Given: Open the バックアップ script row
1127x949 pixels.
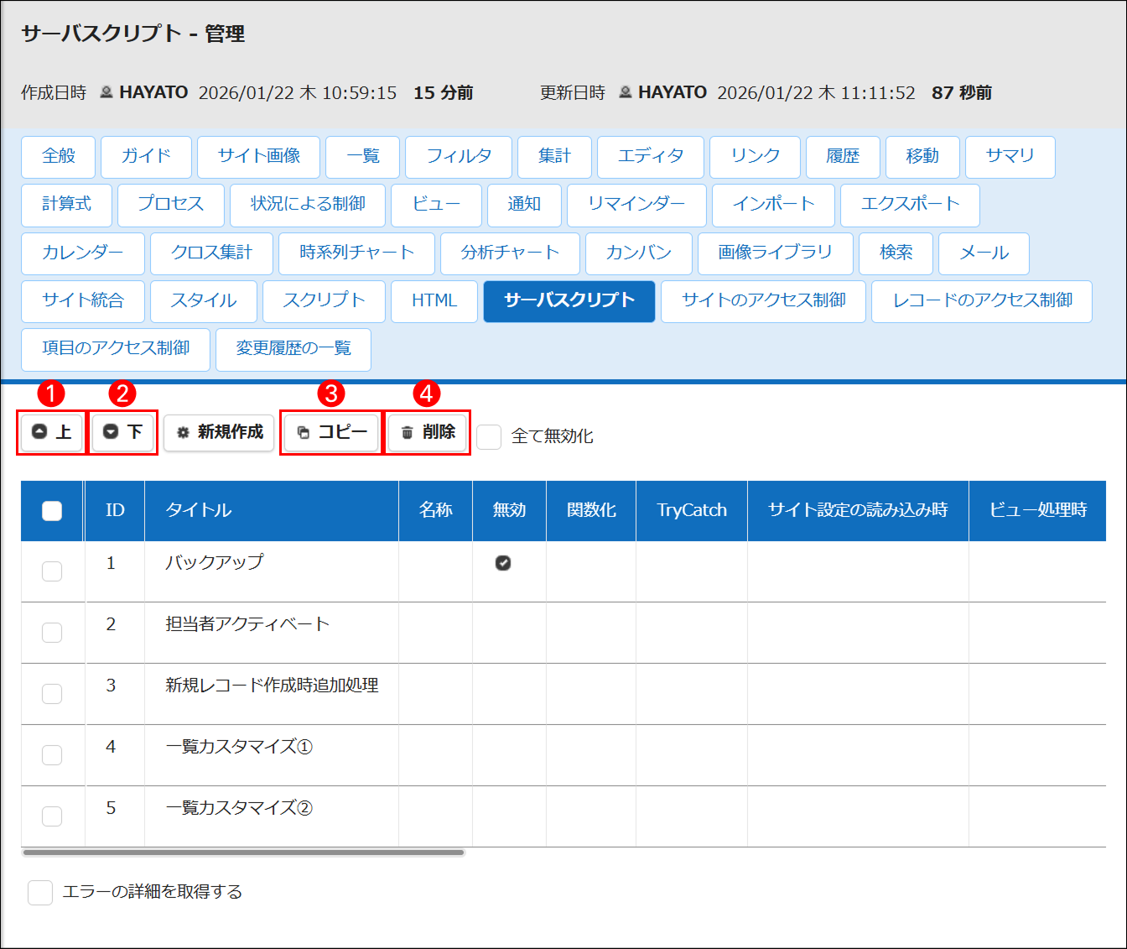Looking at the screenshot, I should pos(563,571).
